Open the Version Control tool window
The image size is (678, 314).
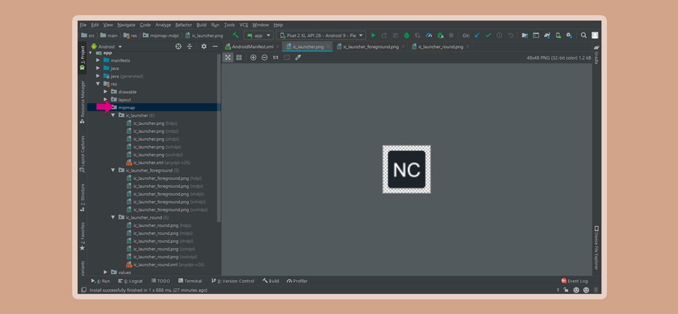pos(232,281)
